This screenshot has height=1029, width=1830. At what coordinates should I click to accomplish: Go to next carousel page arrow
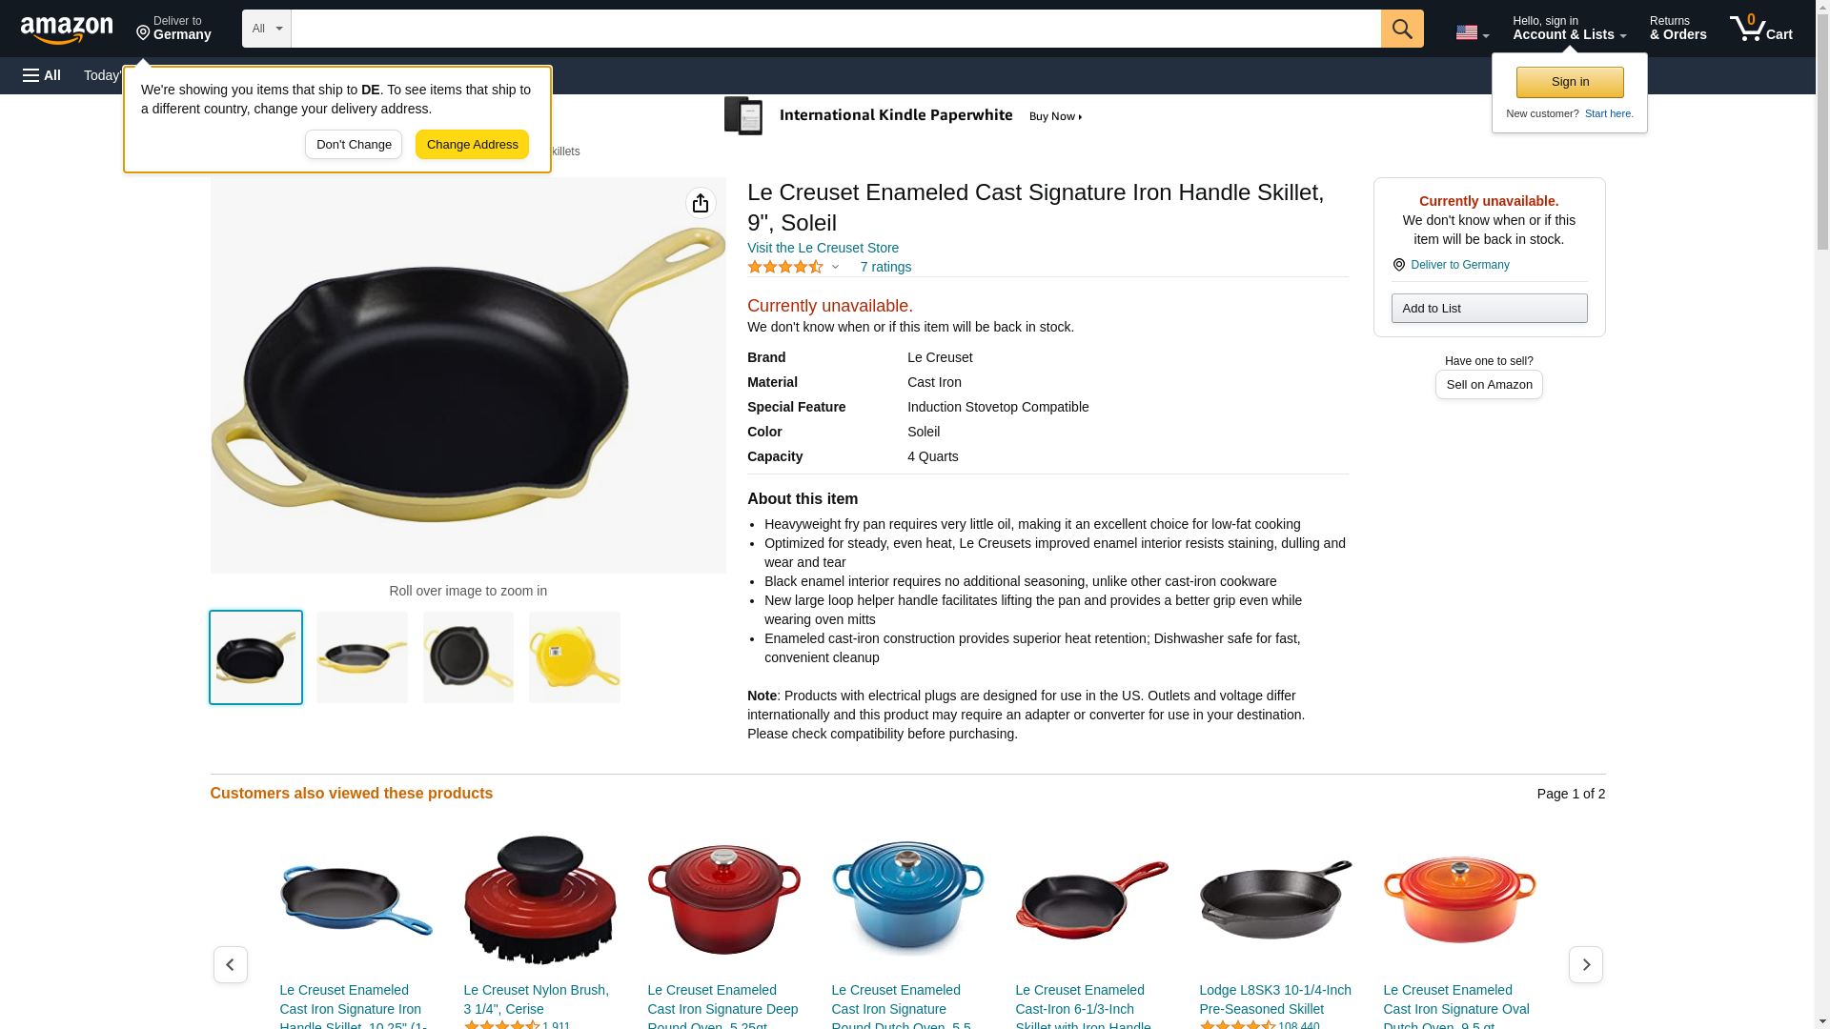coord(1585,964)
